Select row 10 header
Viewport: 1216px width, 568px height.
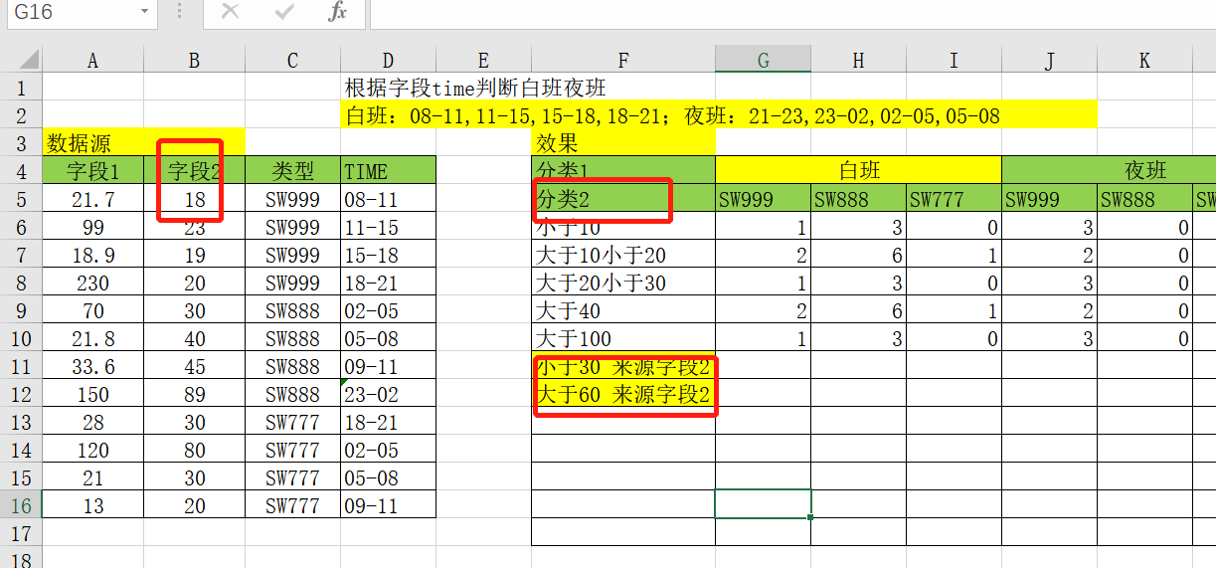tap(21, 338)
